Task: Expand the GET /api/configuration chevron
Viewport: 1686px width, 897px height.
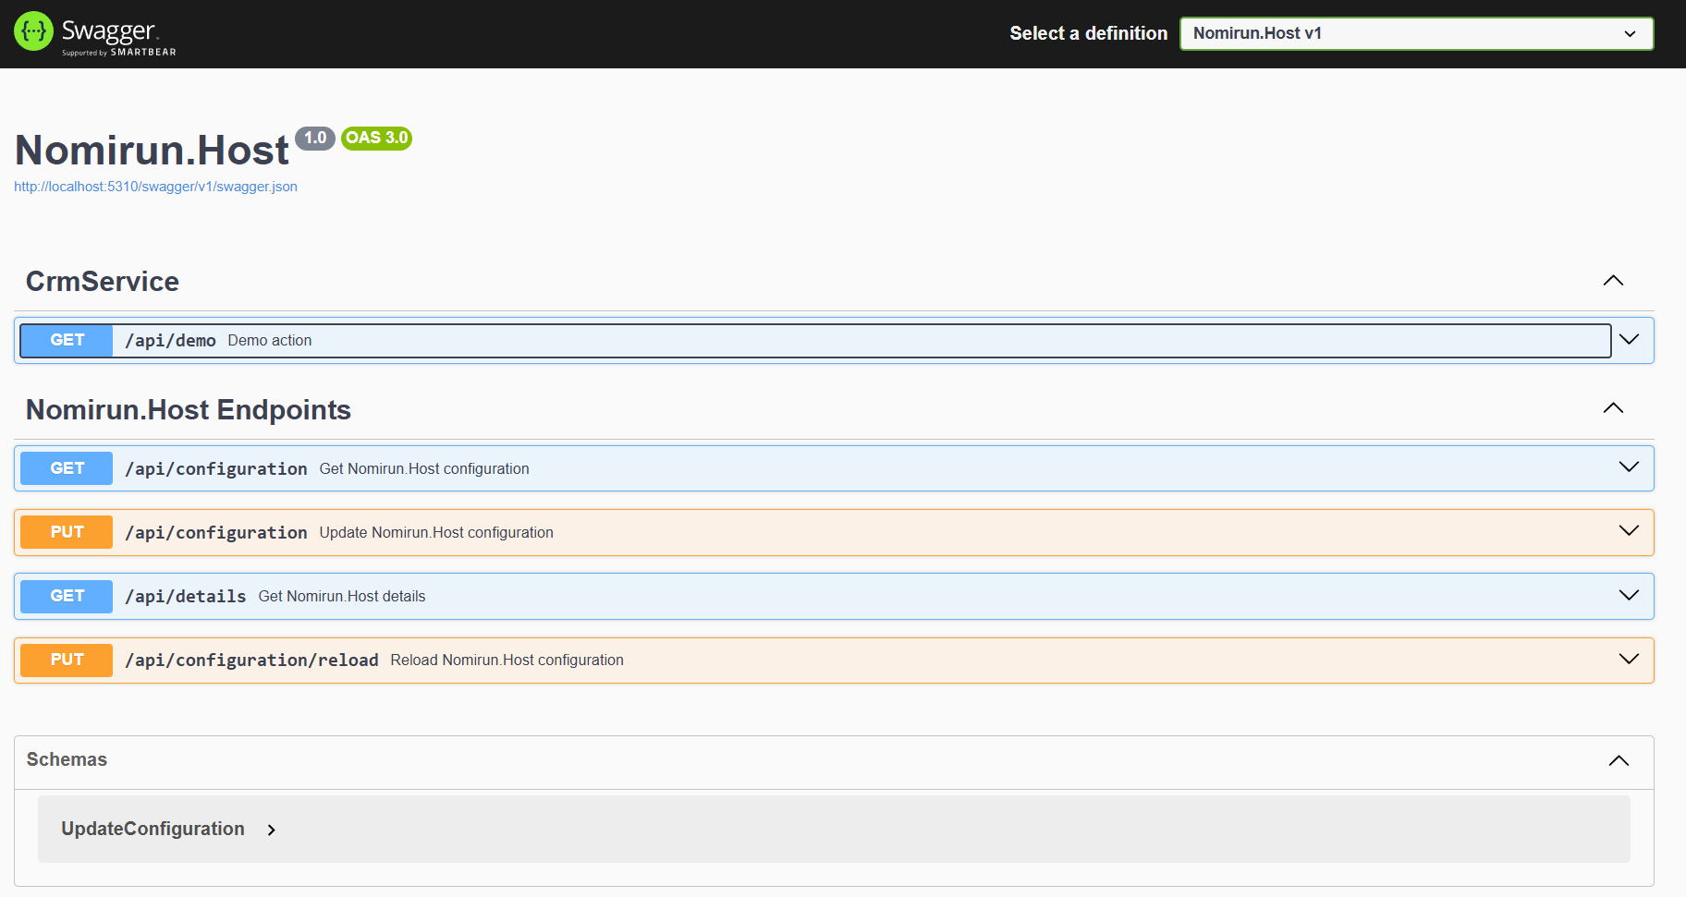Action: click(x=1629, y=467)
